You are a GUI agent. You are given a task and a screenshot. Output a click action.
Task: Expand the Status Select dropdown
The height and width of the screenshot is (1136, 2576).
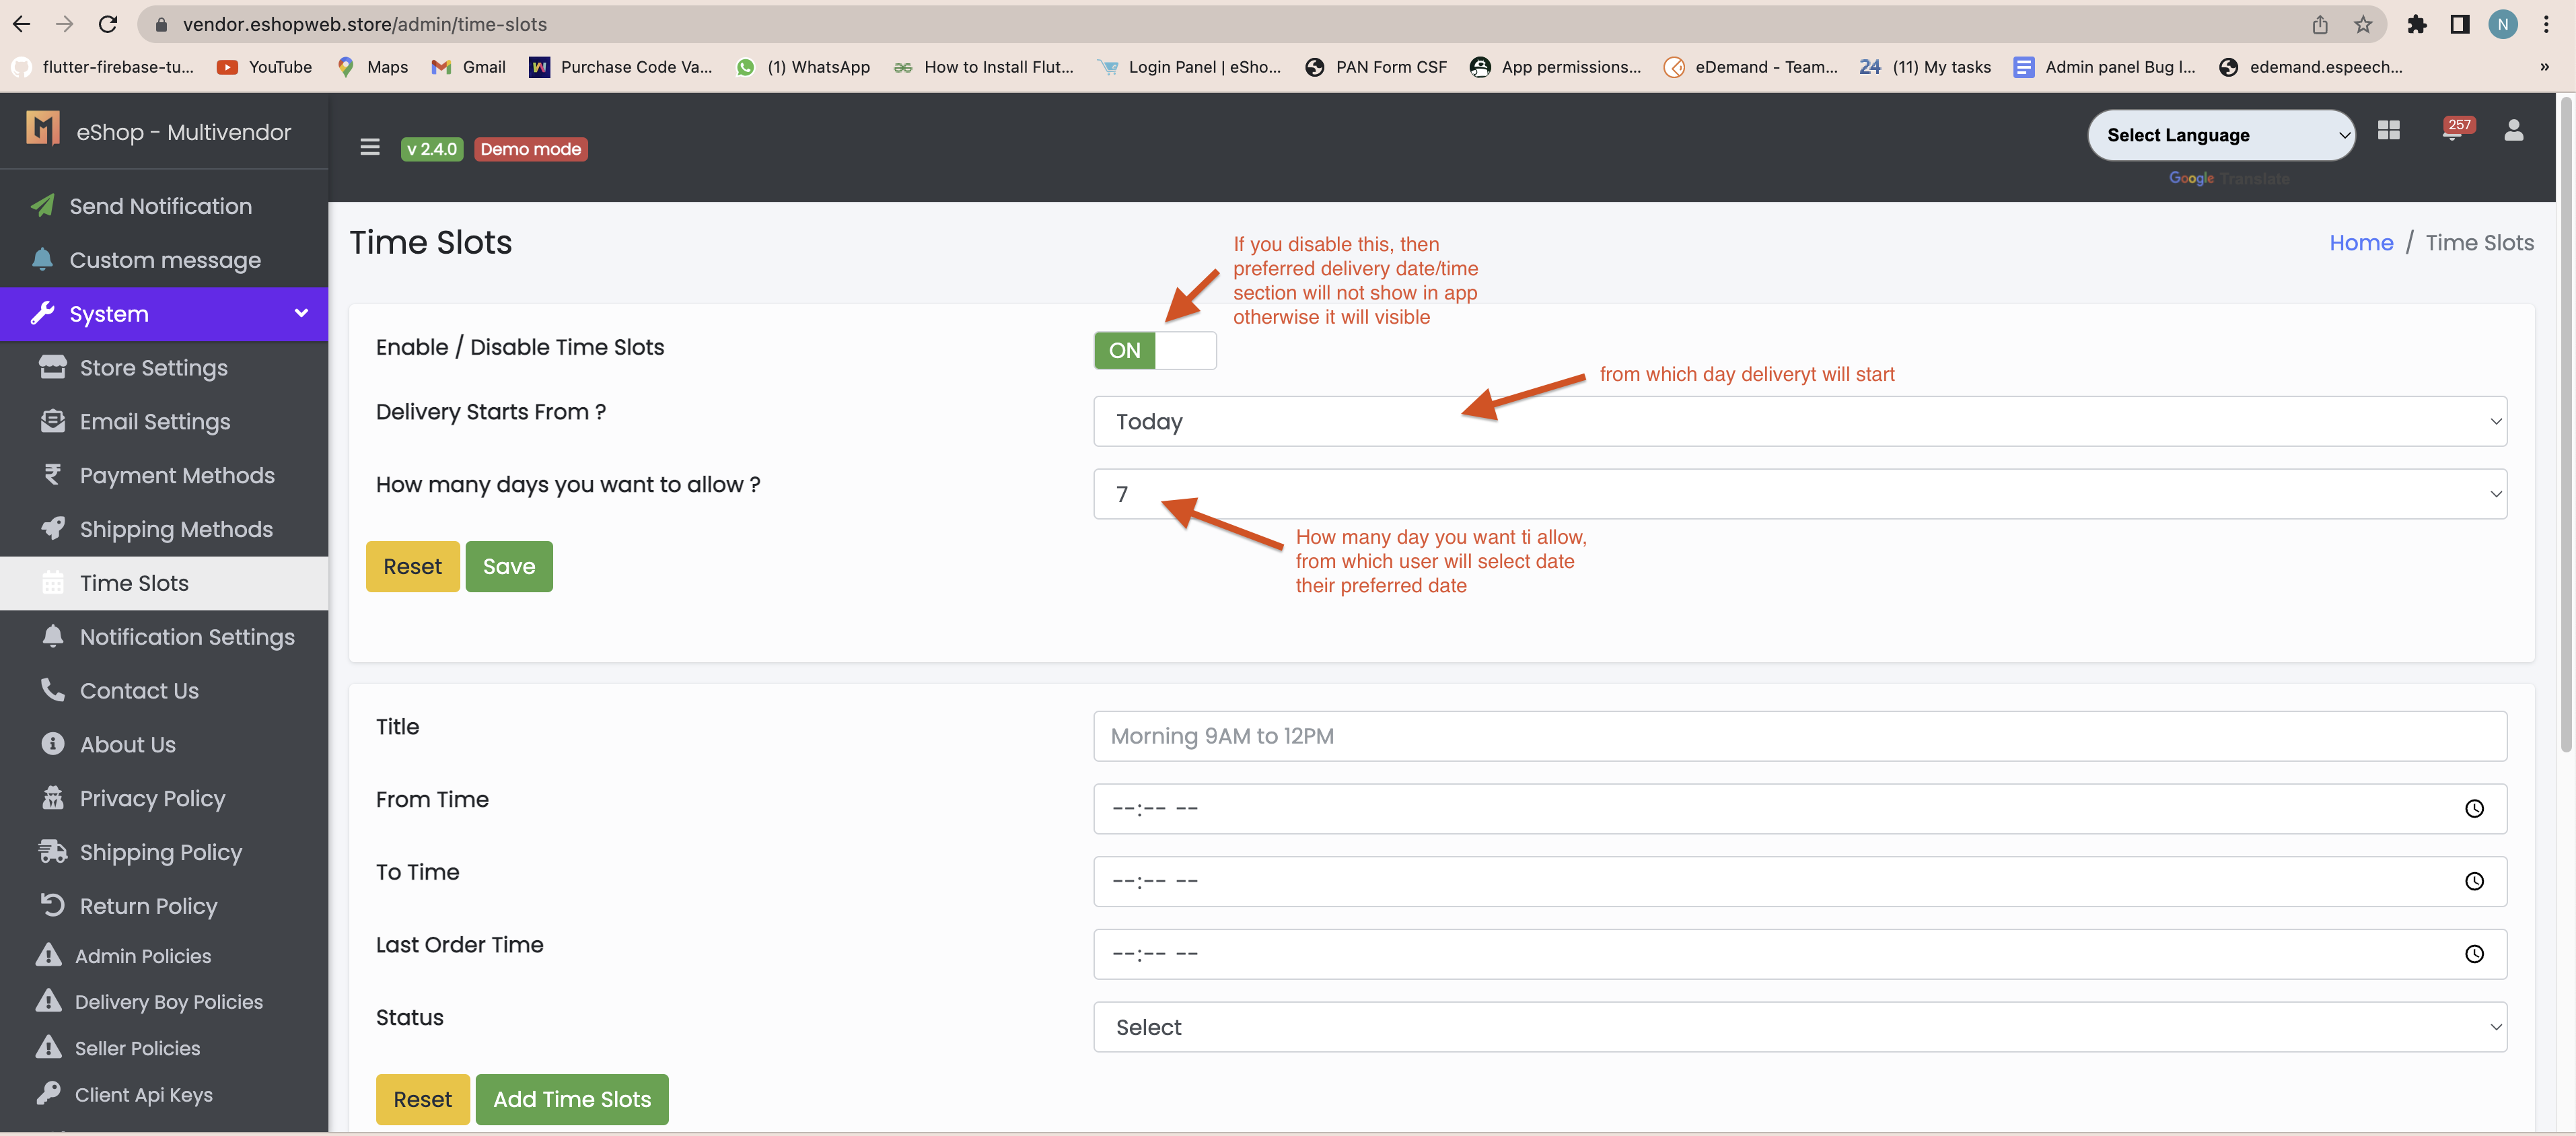pyautogui.click(x=1799, y=1027)
